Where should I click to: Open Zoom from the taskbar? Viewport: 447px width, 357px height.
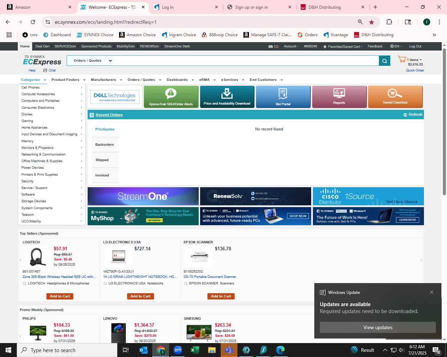pyautogui.click(x=178, y=350)
